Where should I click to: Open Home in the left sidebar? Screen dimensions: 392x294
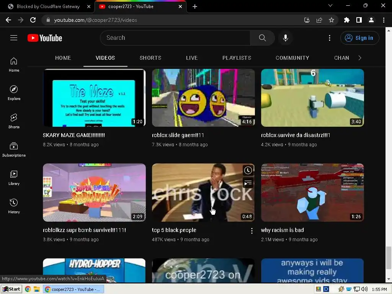click(14, 65)
